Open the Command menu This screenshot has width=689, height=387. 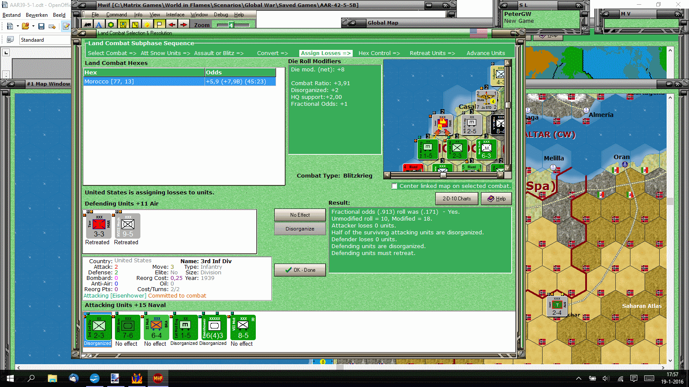coord(116,15)
